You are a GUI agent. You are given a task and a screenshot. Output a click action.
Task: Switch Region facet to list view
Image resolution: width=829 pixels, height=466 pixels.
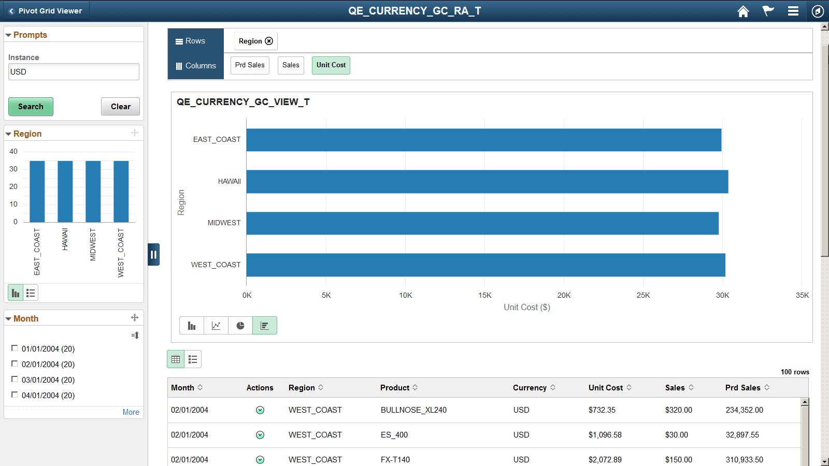point(31,293)
